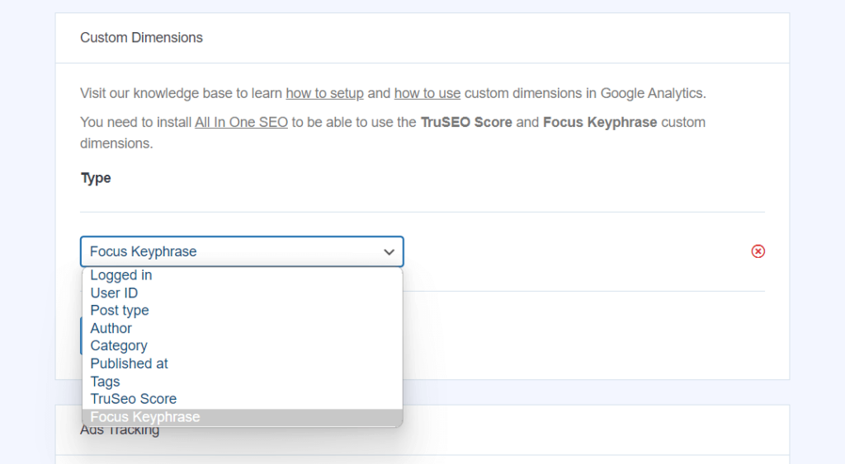Follow the All In One SEO link
The image size is (845, 464).
pyautogui.click(x=241, y=122)
